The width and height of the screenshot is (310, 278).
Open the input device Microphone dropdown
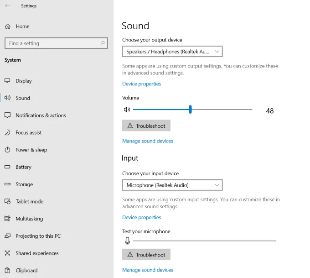(172, 185)
